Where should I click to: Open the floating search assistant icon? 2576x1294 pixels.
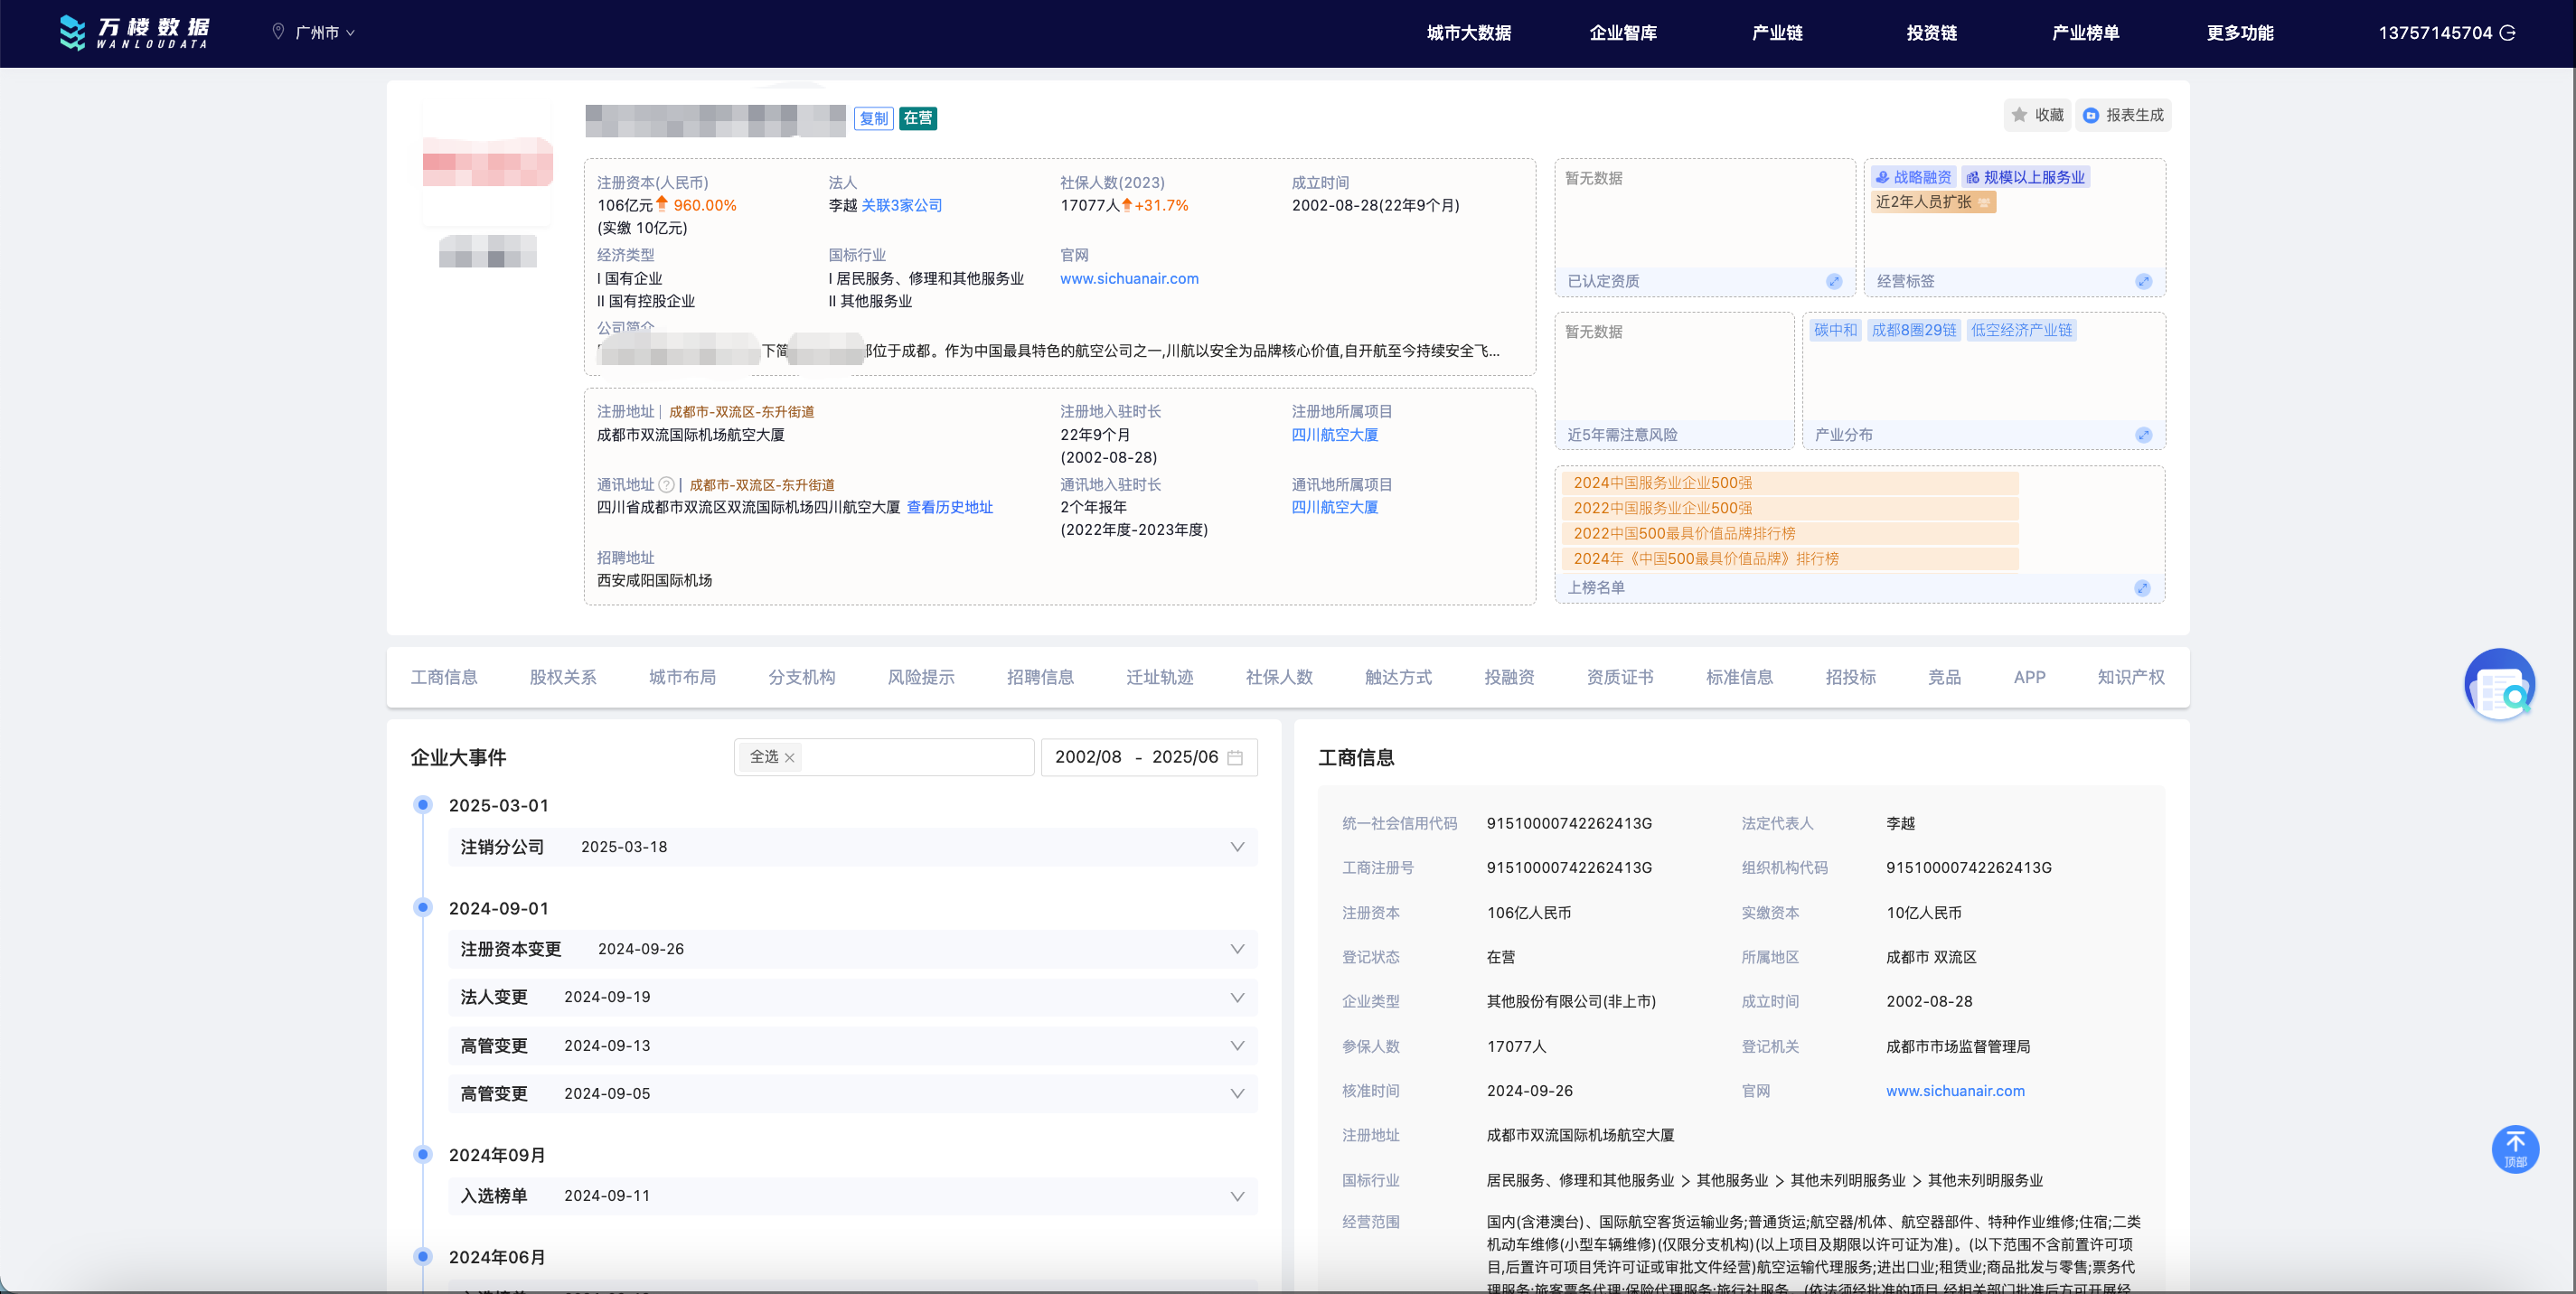[2499, 685]
